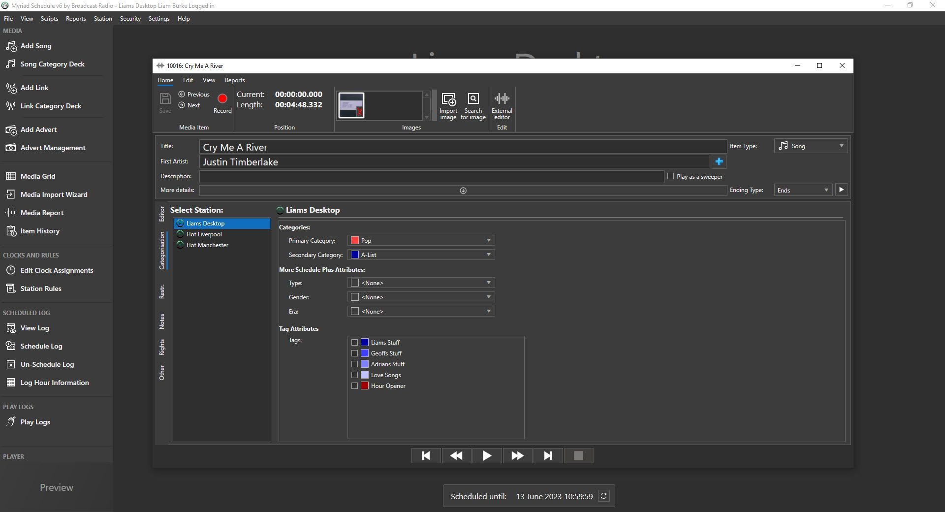Open the Item Type dropdown
Image resolution: width=945 pixels, height=512 pixels.
[811, 146]
